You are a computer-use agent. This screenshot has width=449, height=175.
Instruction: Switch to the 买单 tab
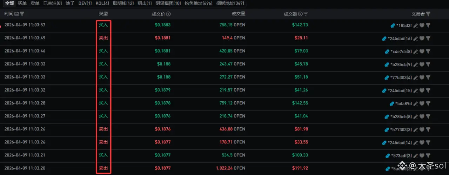22,3
